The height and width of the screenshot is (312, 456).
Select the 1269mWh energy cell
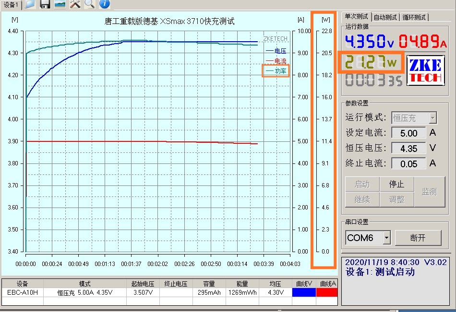tap(242, 292)
